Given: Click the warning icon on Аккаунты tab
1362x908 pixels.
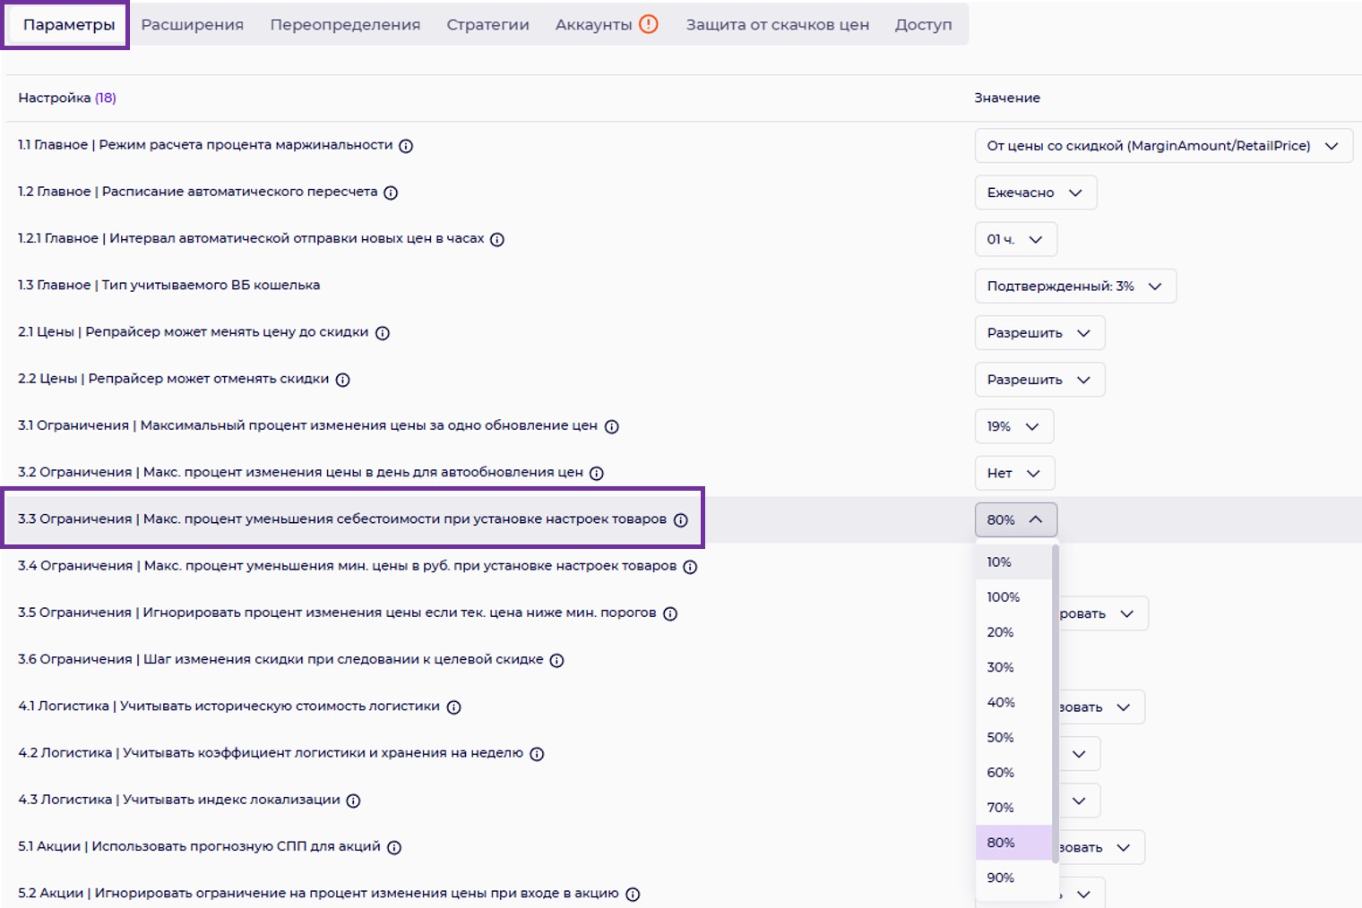Looking at the screenshot, I should 649,24.
